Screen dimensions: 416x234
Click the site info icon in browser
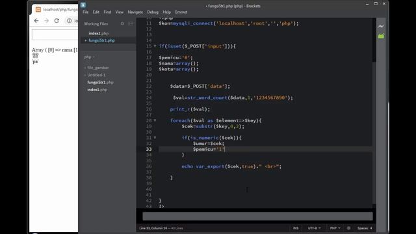click(x=69, y=20)
